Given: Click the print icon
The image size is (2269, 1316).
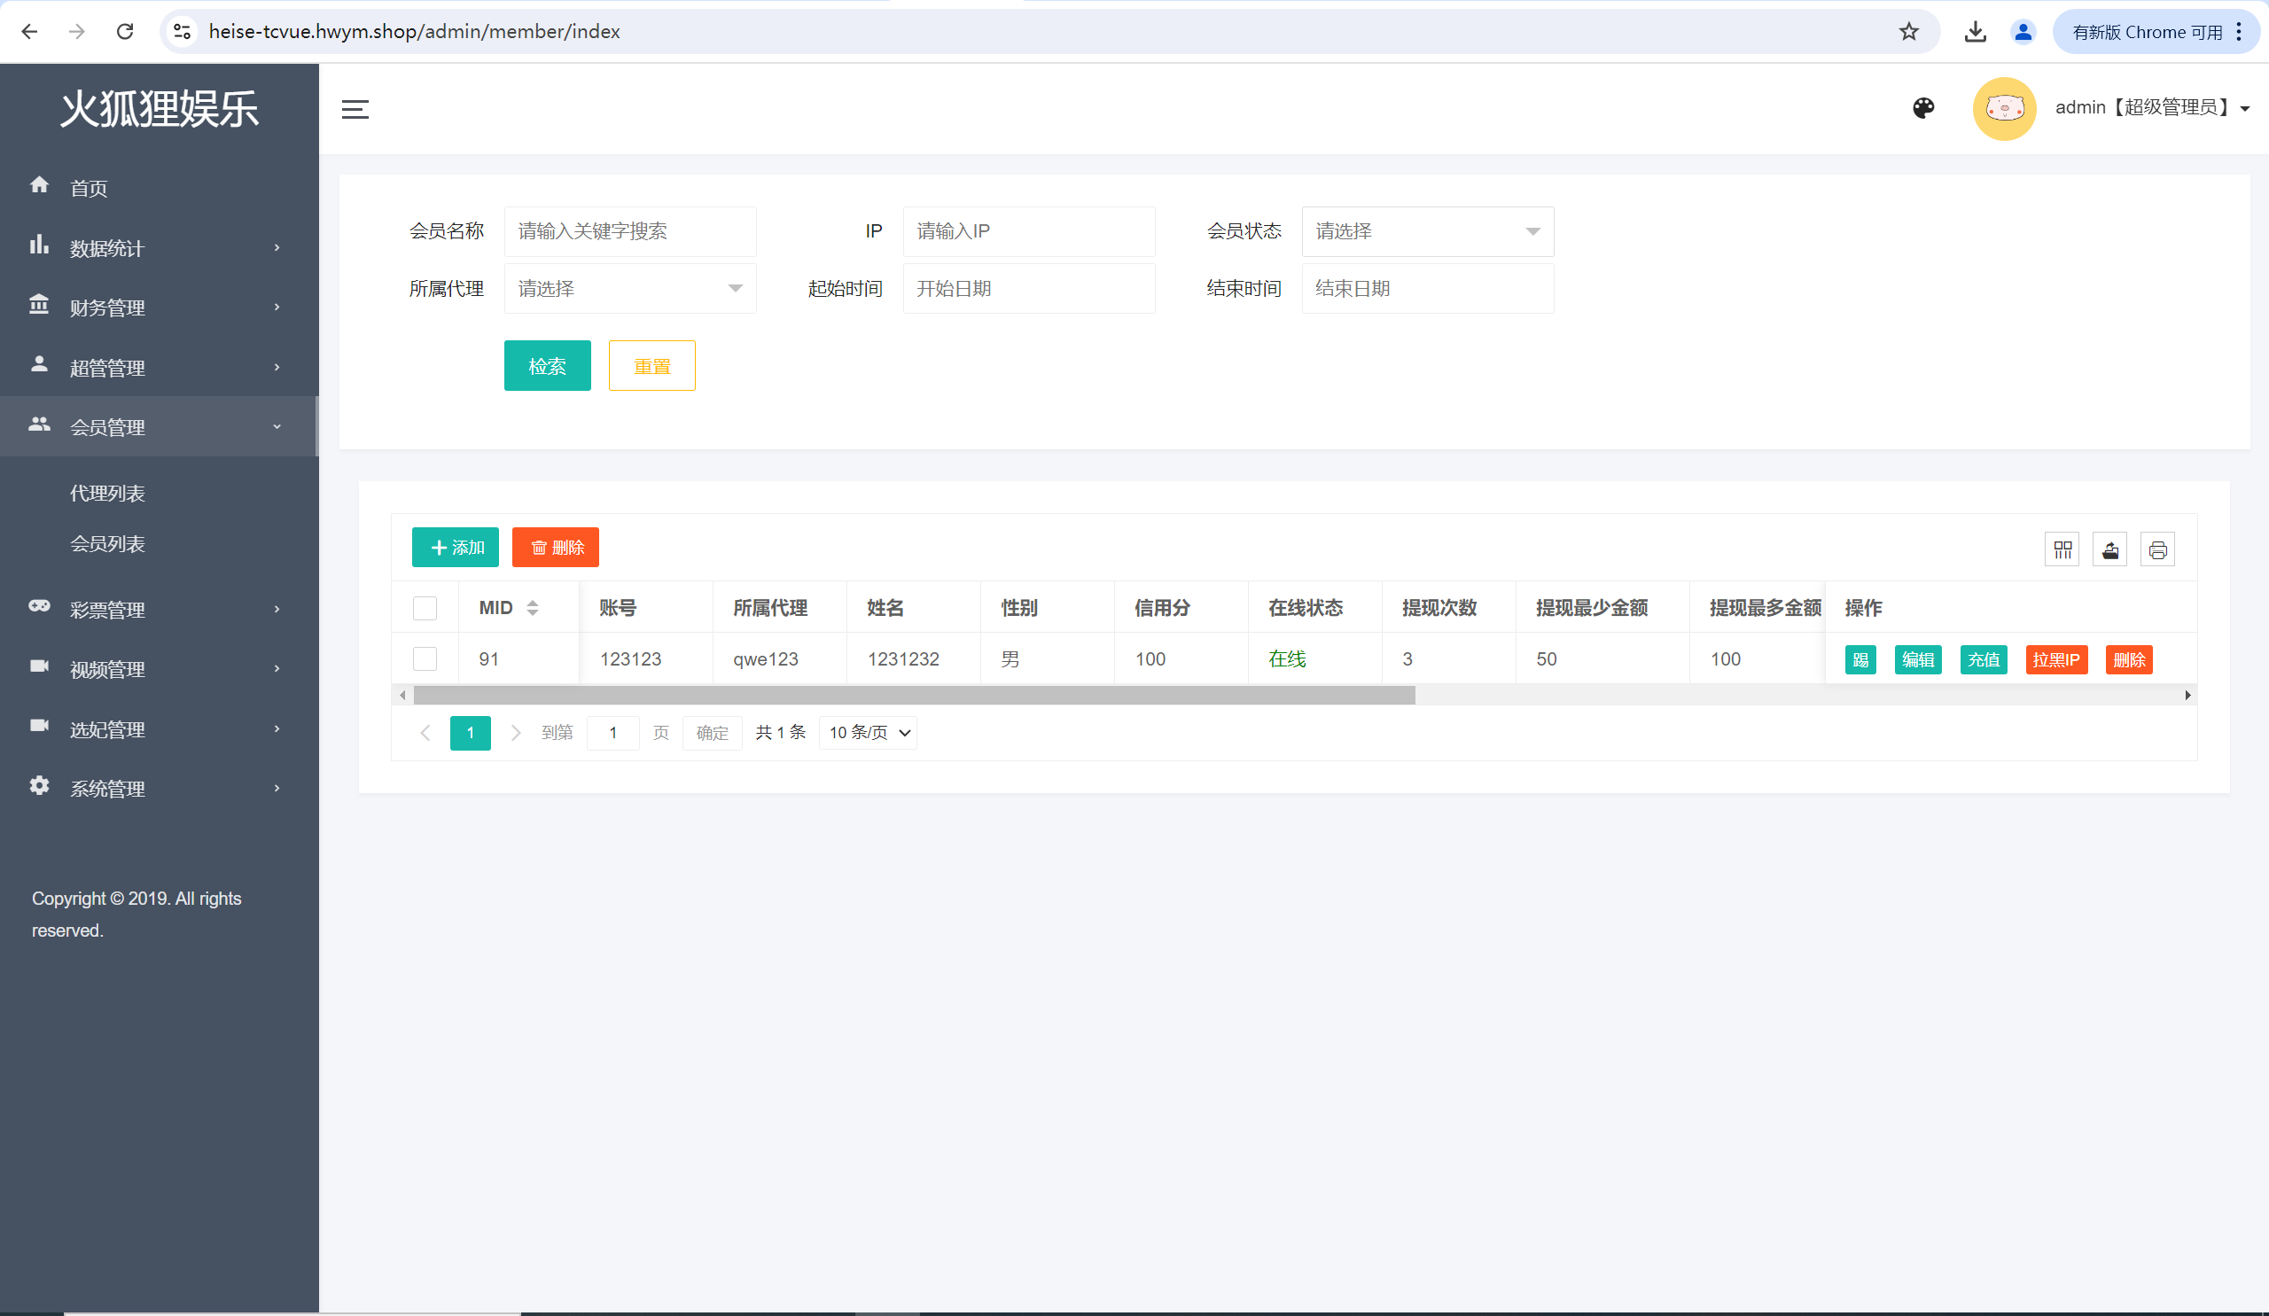Looking at the screenshot, I should click(2157, 550).
